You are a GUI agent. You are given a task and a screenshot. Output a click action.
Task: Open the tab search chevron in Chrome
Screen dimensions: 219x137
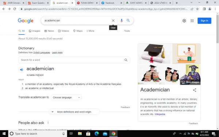pos(191,3)
